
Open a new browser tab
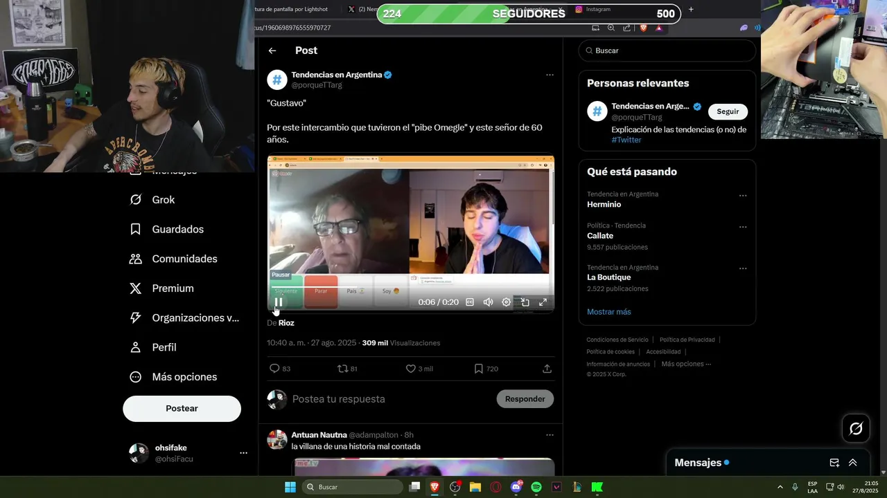coord(691,10)
